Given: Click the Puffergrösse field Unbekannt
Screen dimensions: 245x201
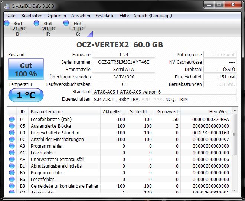Looking at the screenshot, I should 220,54.
